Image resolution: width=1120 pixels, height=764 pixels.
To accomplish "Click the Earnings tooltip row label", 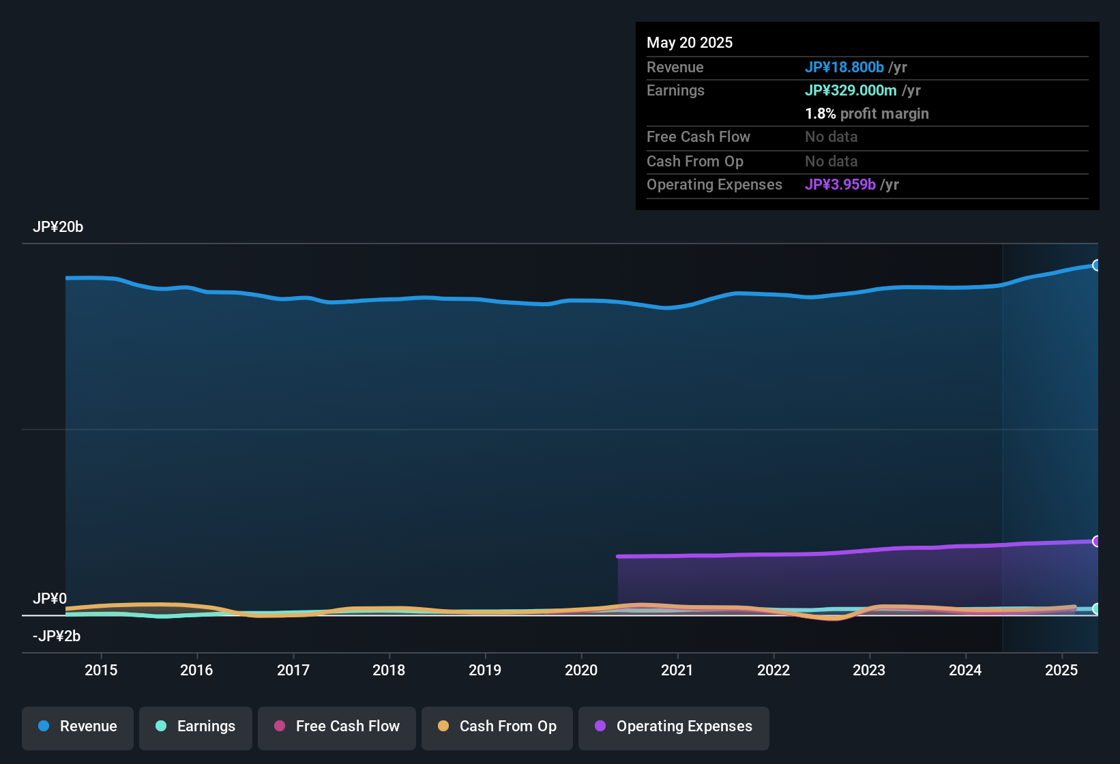I will click(675, 90).
